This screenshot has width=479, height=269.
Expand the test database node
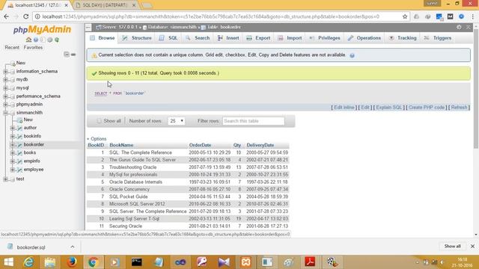point(5,179)
